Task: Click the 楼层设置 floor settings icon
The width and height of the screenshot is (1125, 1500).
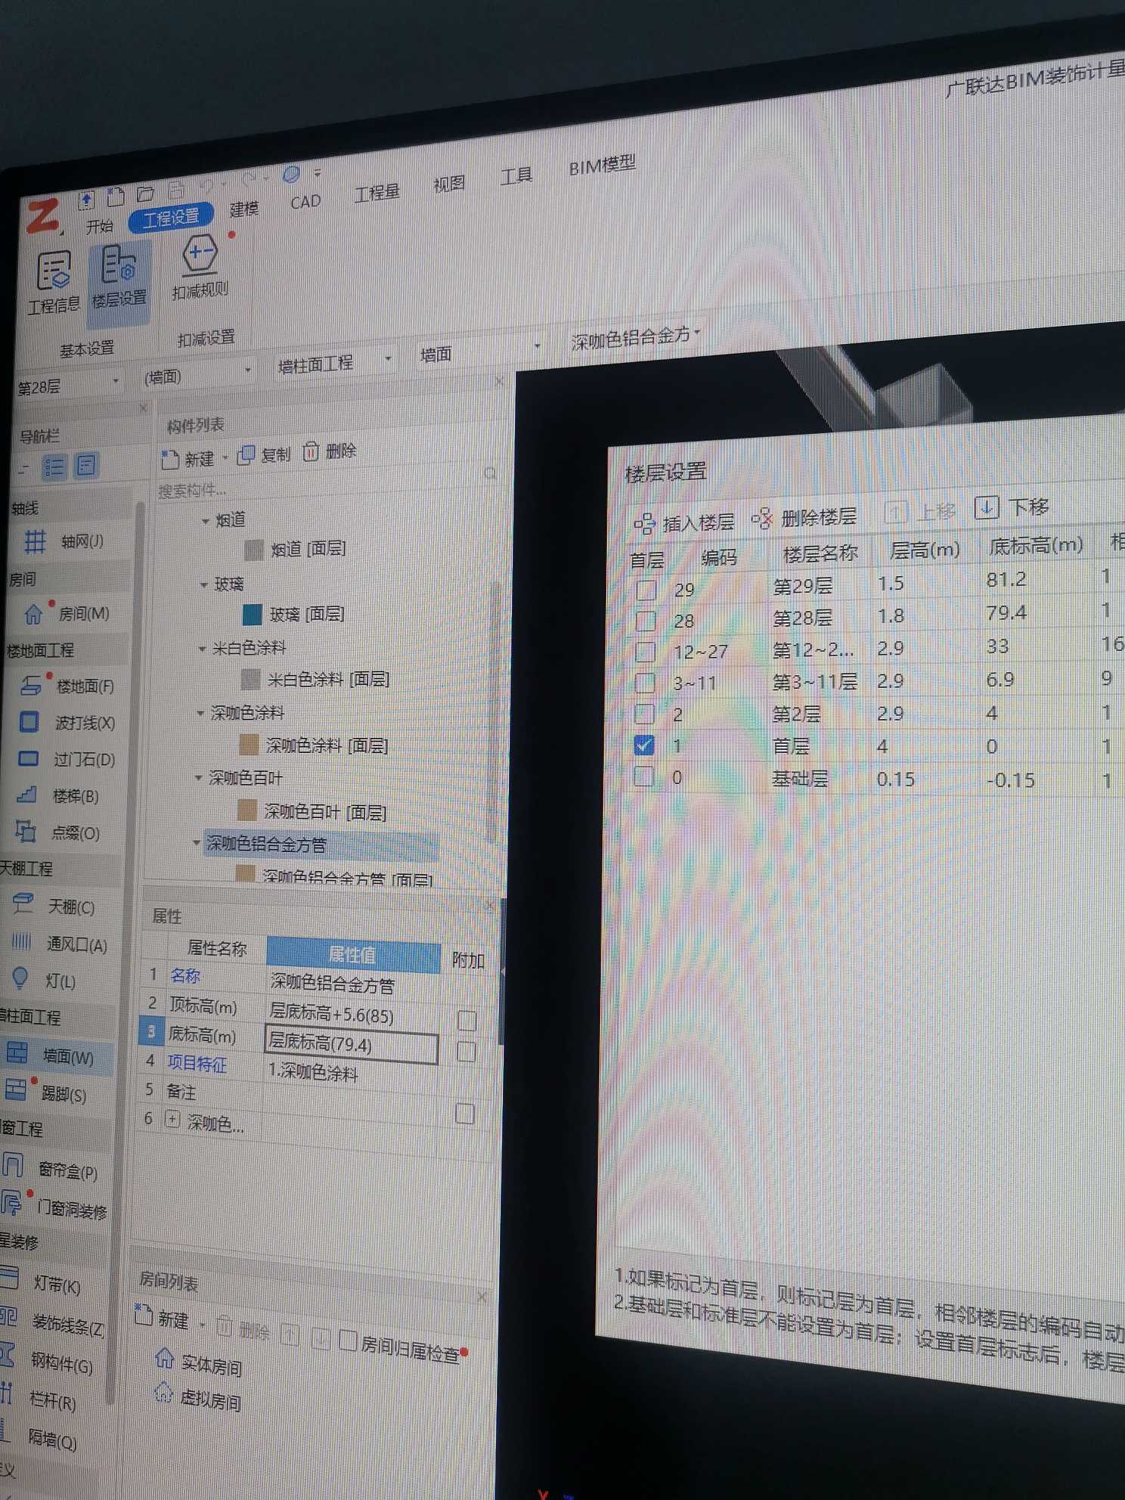Action: 119,278
